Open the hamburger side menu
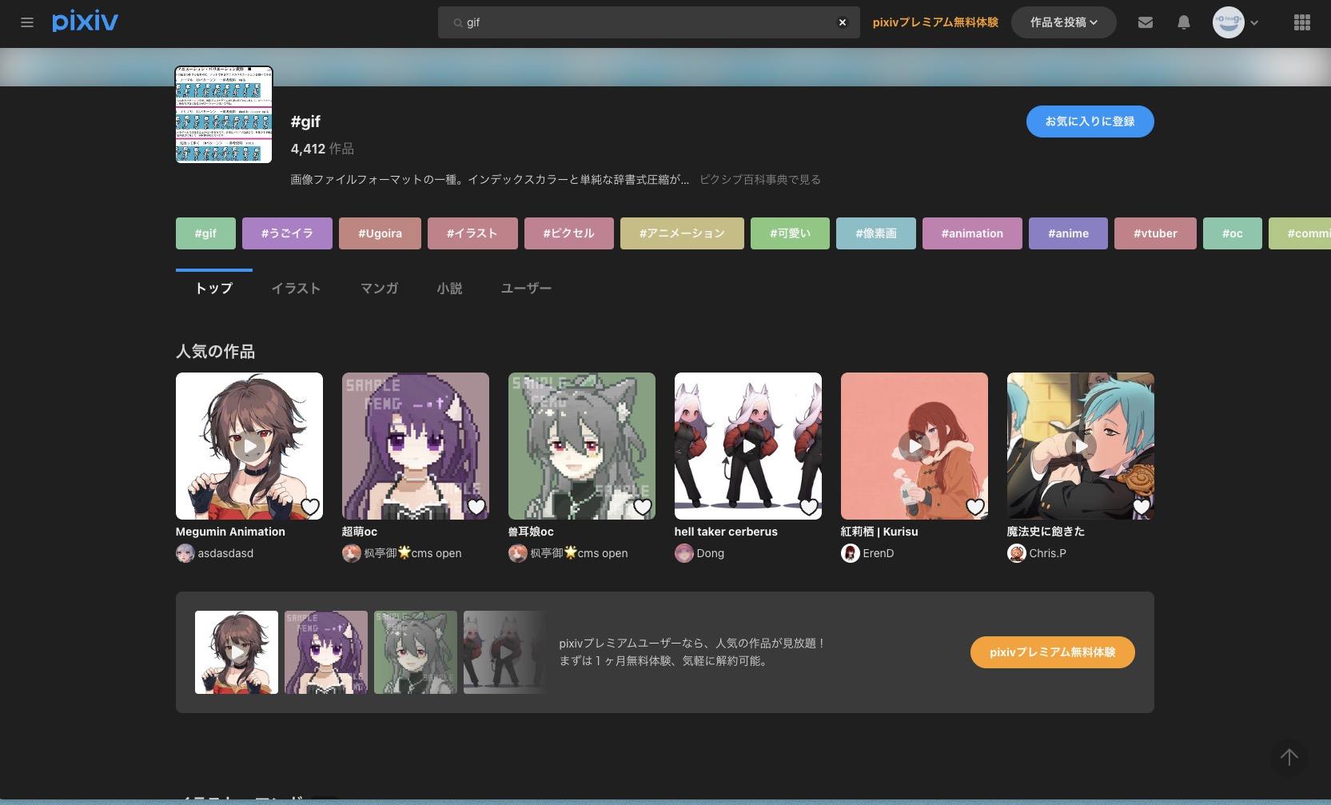 click(x=27, y=22)
